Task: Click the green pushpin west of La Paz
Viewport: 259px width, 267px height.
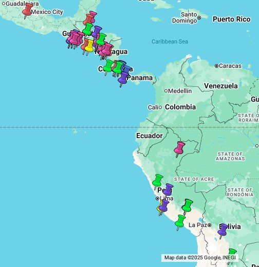Action: coord(180,222)
